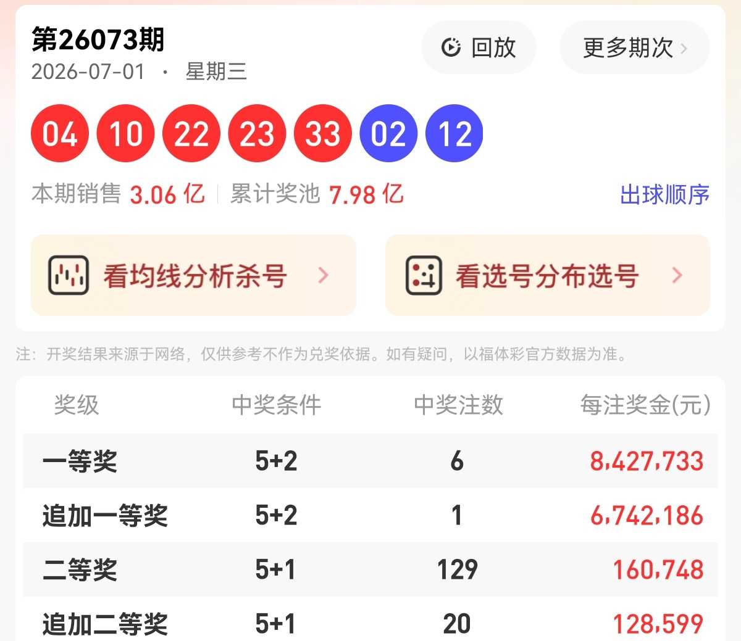The width and height of the screenshot is (741, 641).
Task: Select red ball number 10
Action: (x=125, y=134)
